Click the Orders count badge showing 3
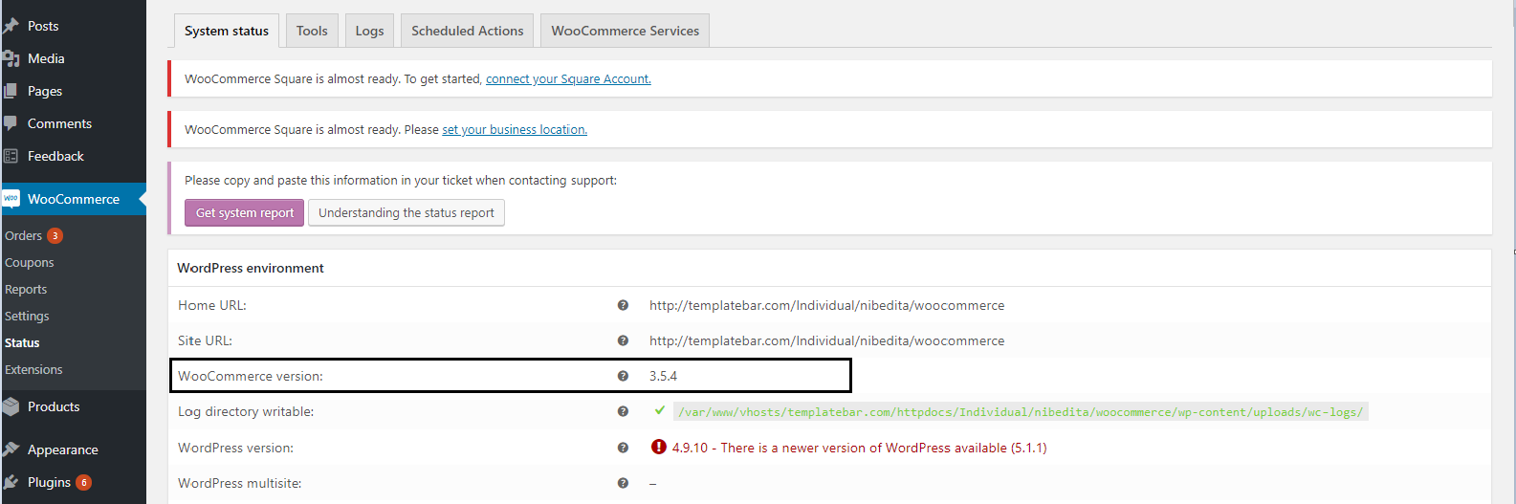 pos(55,235)
